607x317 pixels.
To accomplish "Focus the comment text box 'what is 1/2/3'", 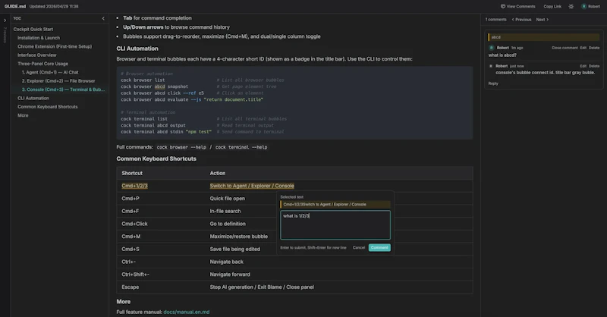I will (335, 225).
